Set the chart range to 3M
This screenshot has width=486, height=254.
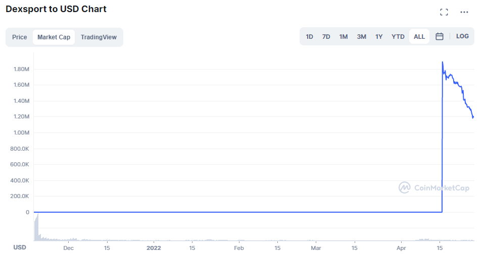(361, 37)
